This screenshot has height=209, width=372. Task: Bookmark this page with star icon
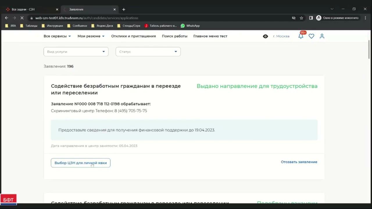click(x=301, y=18)
